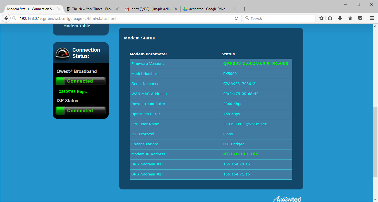Click the PPP User Name label

146,124
